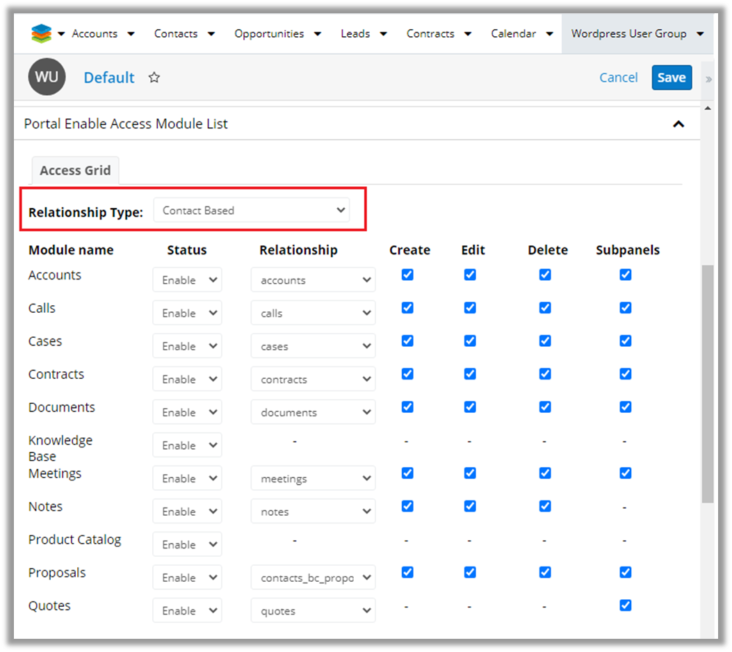The image size is (732, 652).
Task: Uncheck Subpanels checkbox for Quotes
Action: pyautogui.click(x=626, y=605)
